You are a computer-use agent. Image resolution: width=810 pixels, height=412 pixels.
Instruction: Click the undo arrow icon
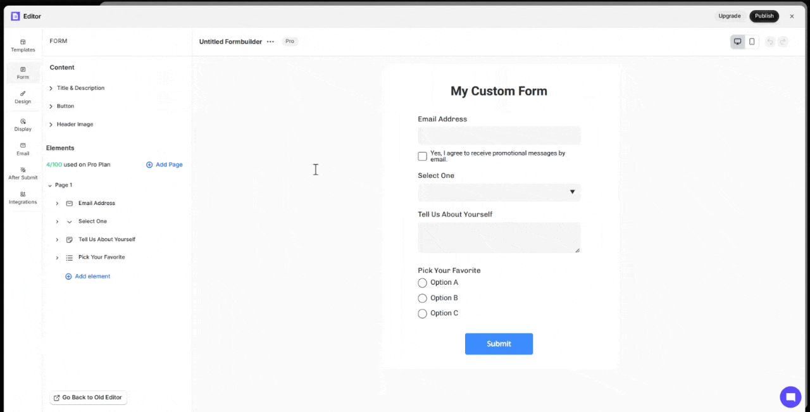pyautogui.click(x=769, y=42)
